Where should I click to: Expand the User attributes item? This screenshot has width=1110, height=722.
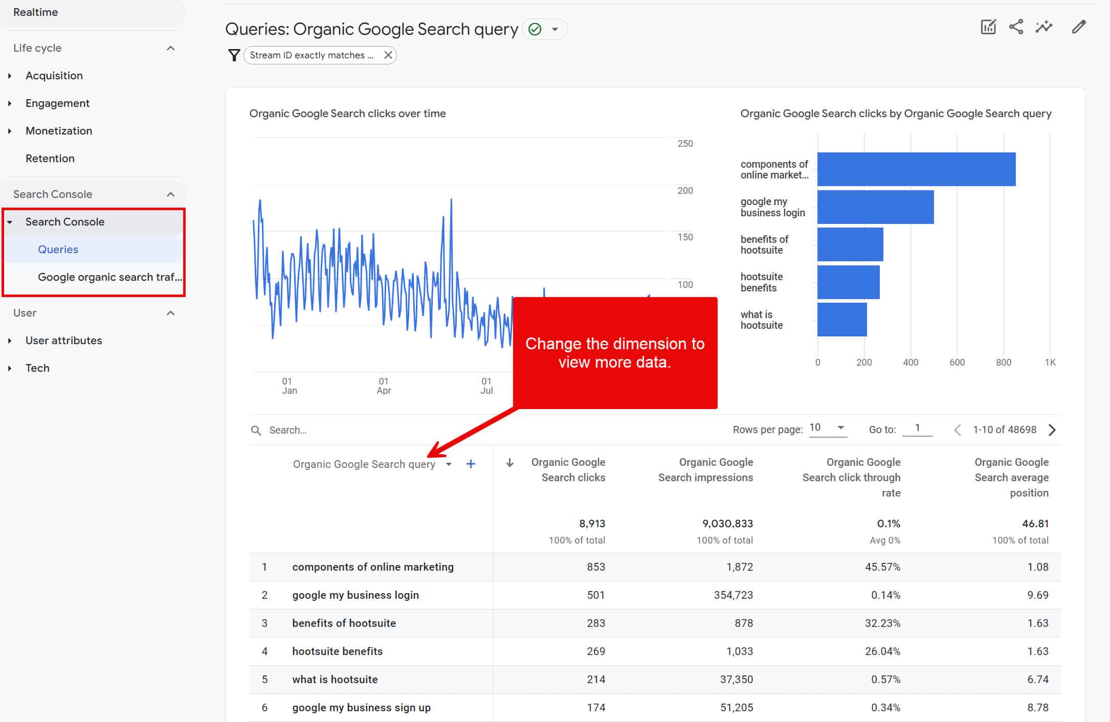[10, 341]
